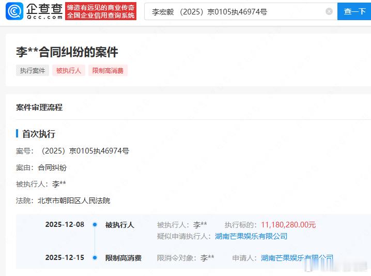Click the 企查查 brand name text

coord(44,9)
